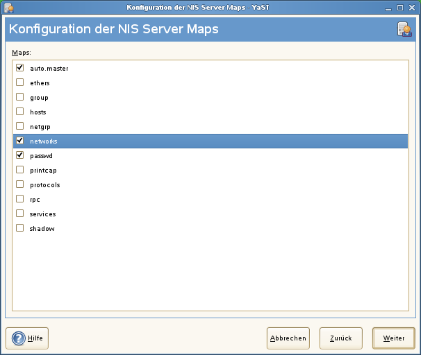Open help via the Hilfe button

(28, 338)
